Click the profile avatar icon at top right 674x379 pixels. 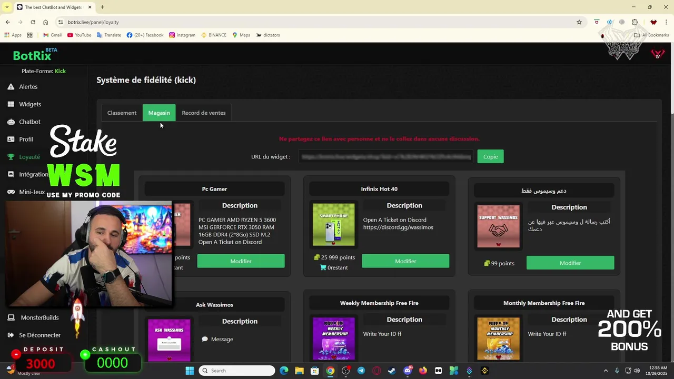click(658, 53)
